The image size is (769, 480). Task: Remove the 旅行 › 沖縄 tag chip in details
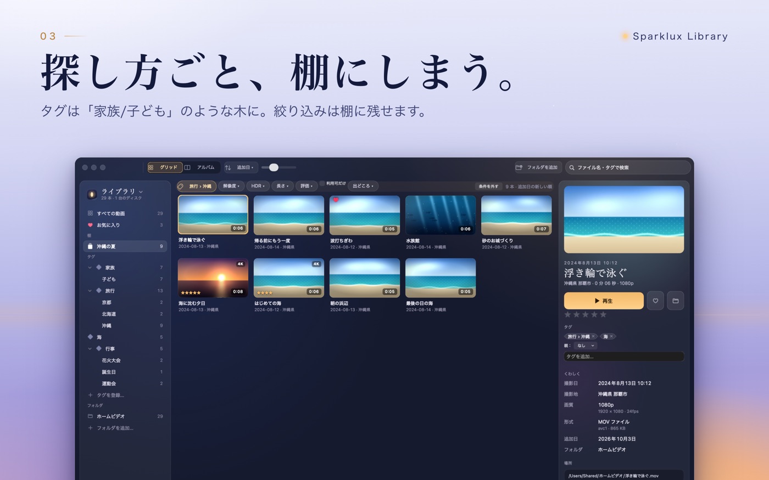(593, 336)
